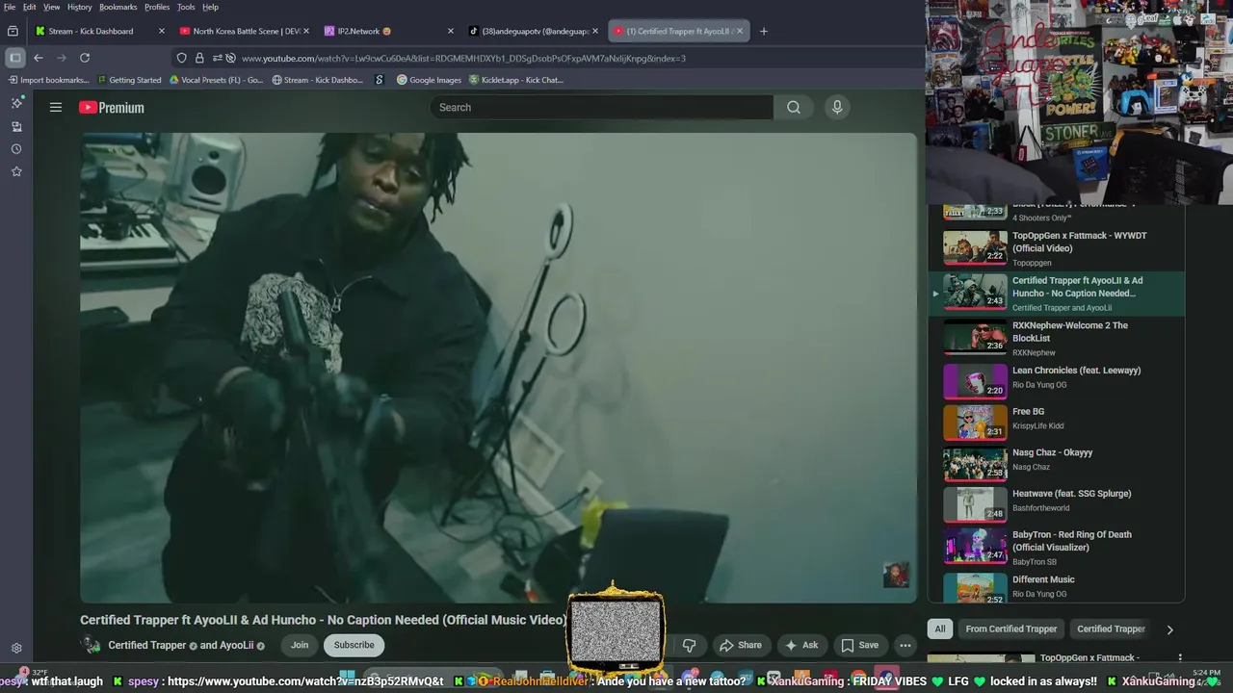Screen dimensions: 1233x693
Task: Click the Import bookmarks shortcut
Action: pos(48,80)
